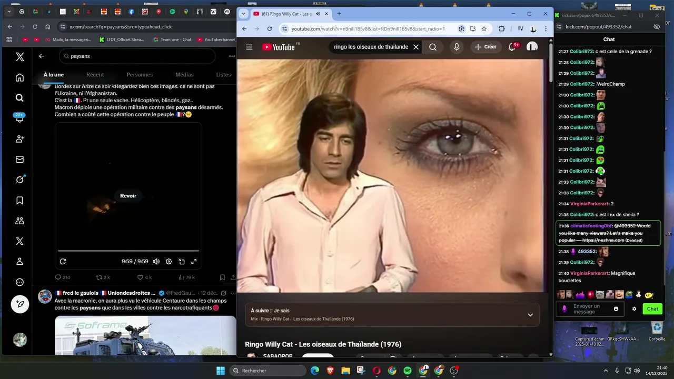Screen dimensions: 674x379
Task: Toggle the eye-slash icon in the Kick address bar
Action: [x=657, y=26]
